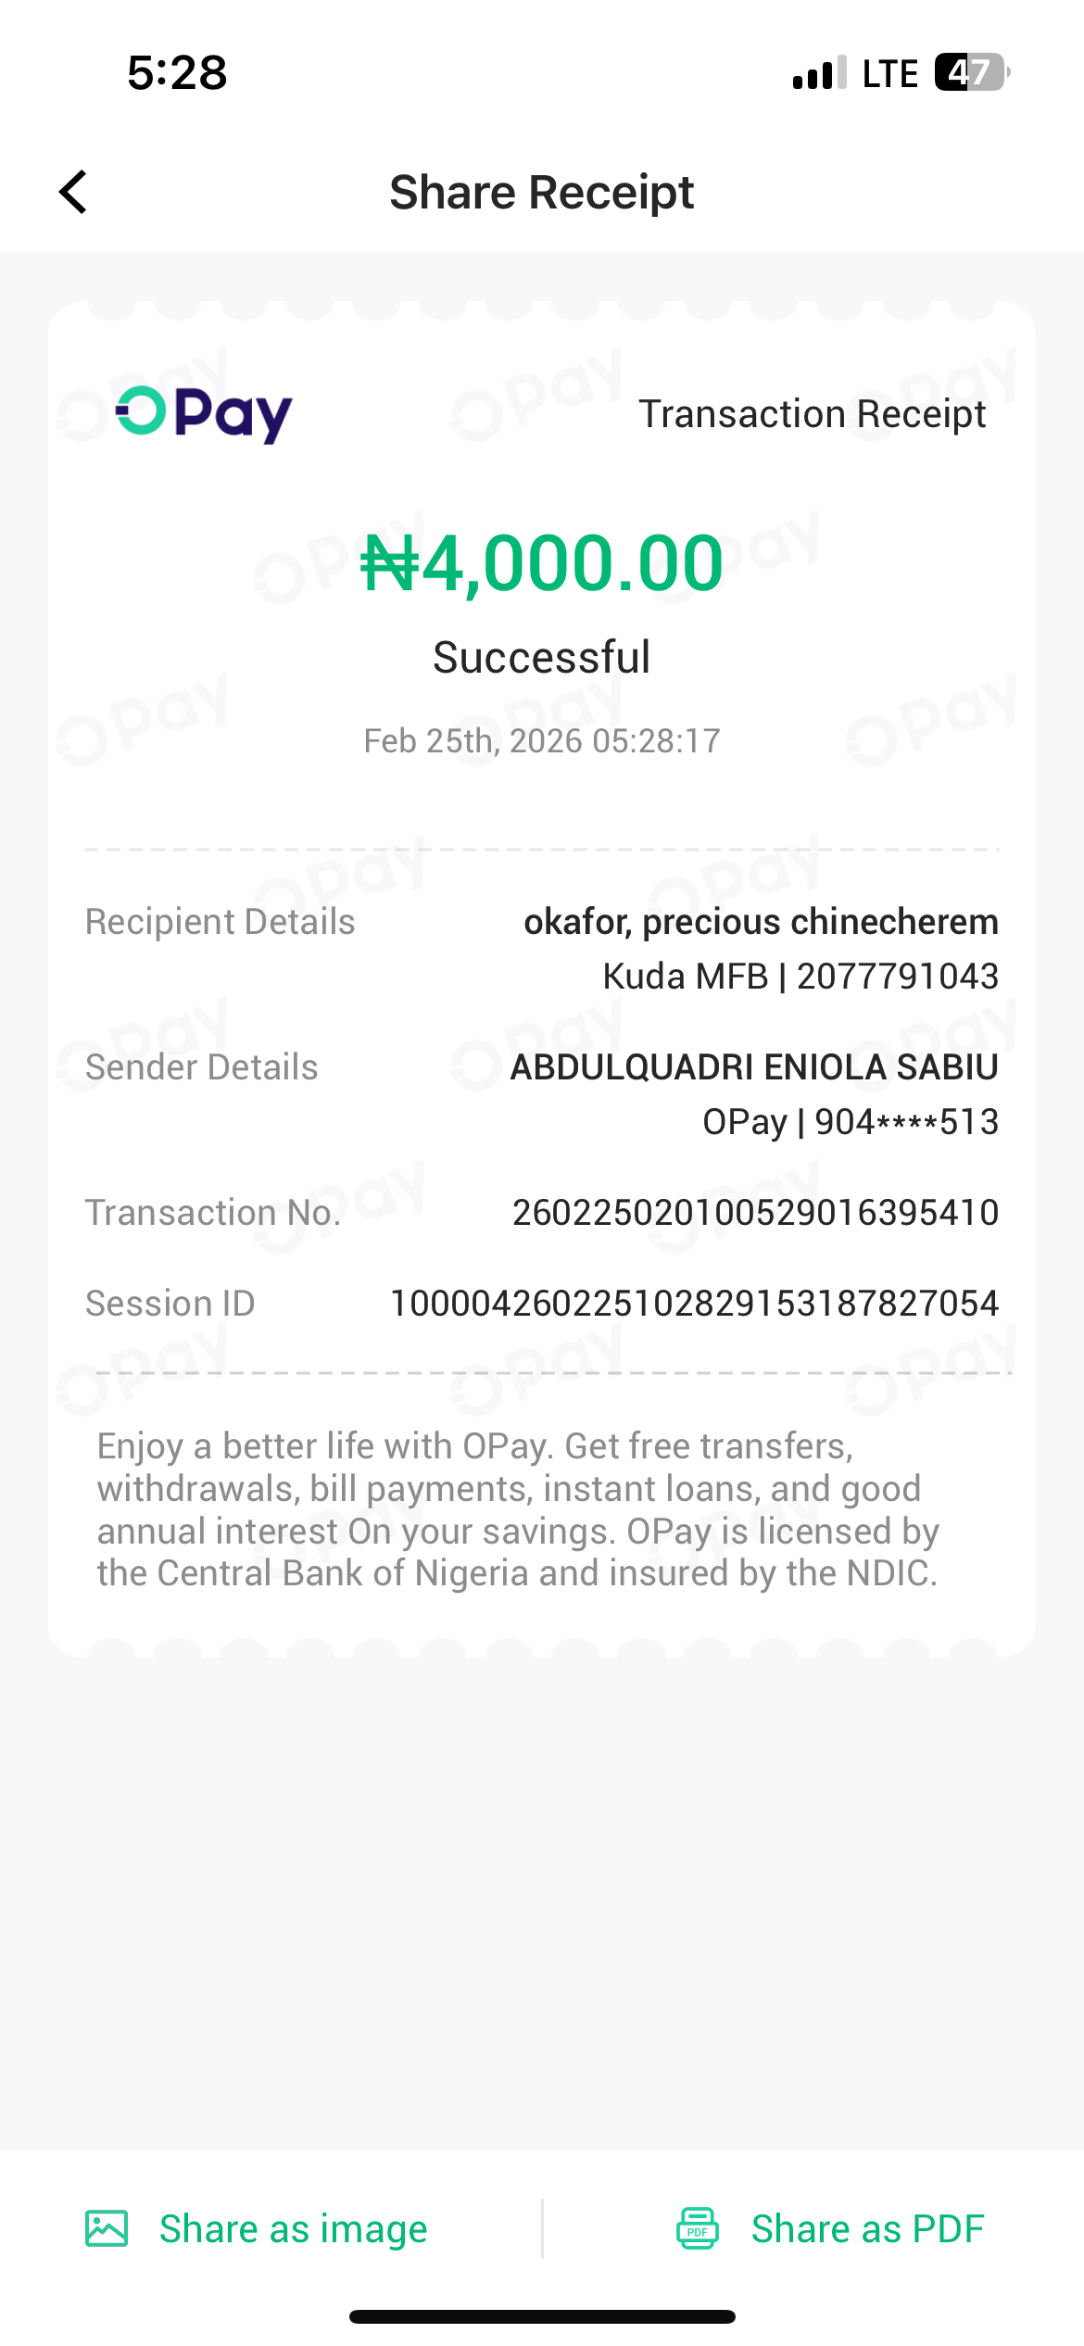Screen dimensions: 1084x2346
Task: Tap the Transaction No. number value
Action: 755,1212
